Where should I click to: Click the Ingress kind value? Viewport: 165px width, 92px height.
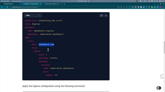click(36, 24)
